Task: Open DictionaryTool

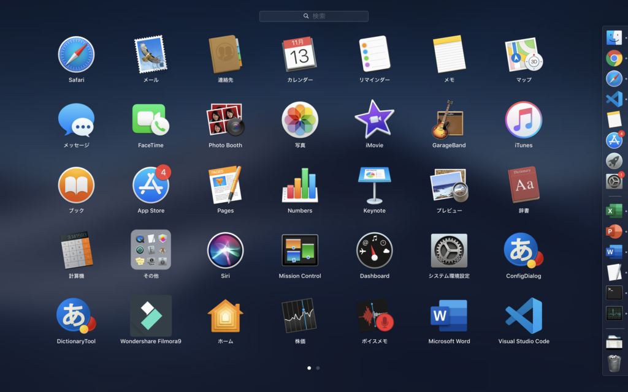Action: [x=76, y=316]
